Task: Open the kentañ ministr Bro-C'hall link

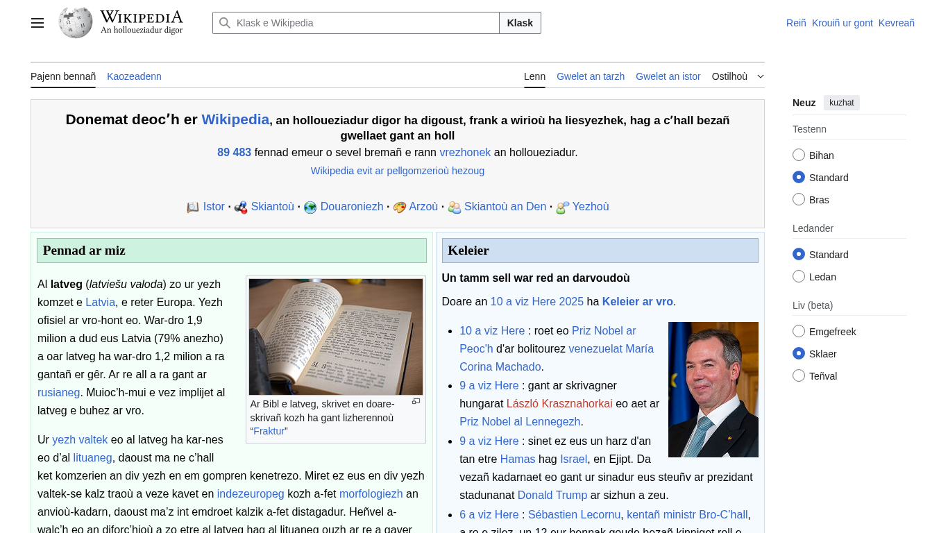Action: tap(687, 514)
